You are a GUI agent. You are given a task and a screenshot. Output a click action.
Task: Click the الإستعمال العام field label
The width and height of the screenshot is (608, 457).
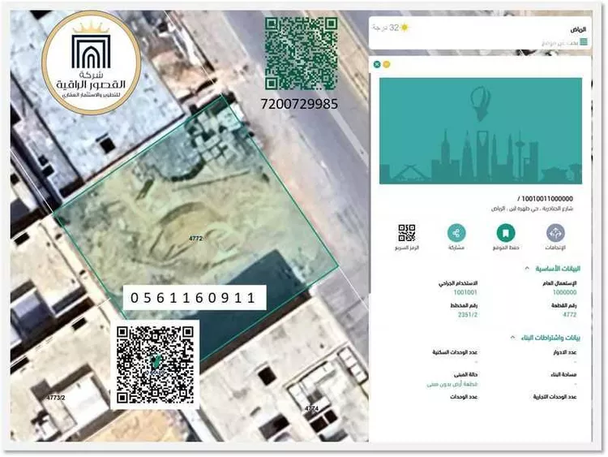[x=559, y=283]
